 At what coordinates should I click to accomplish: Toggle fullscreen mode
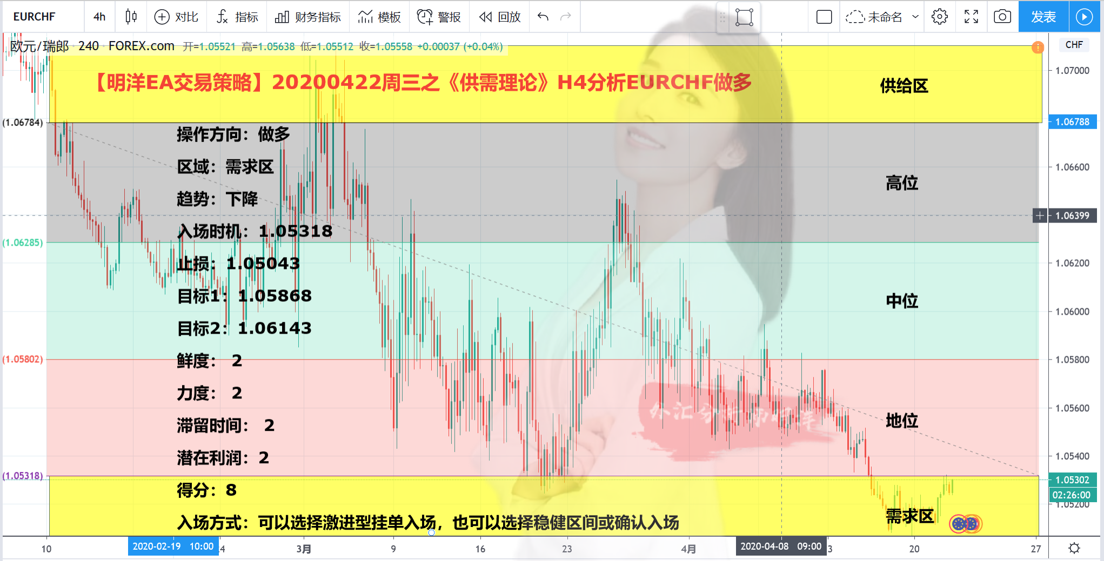(x=971, y=17)
